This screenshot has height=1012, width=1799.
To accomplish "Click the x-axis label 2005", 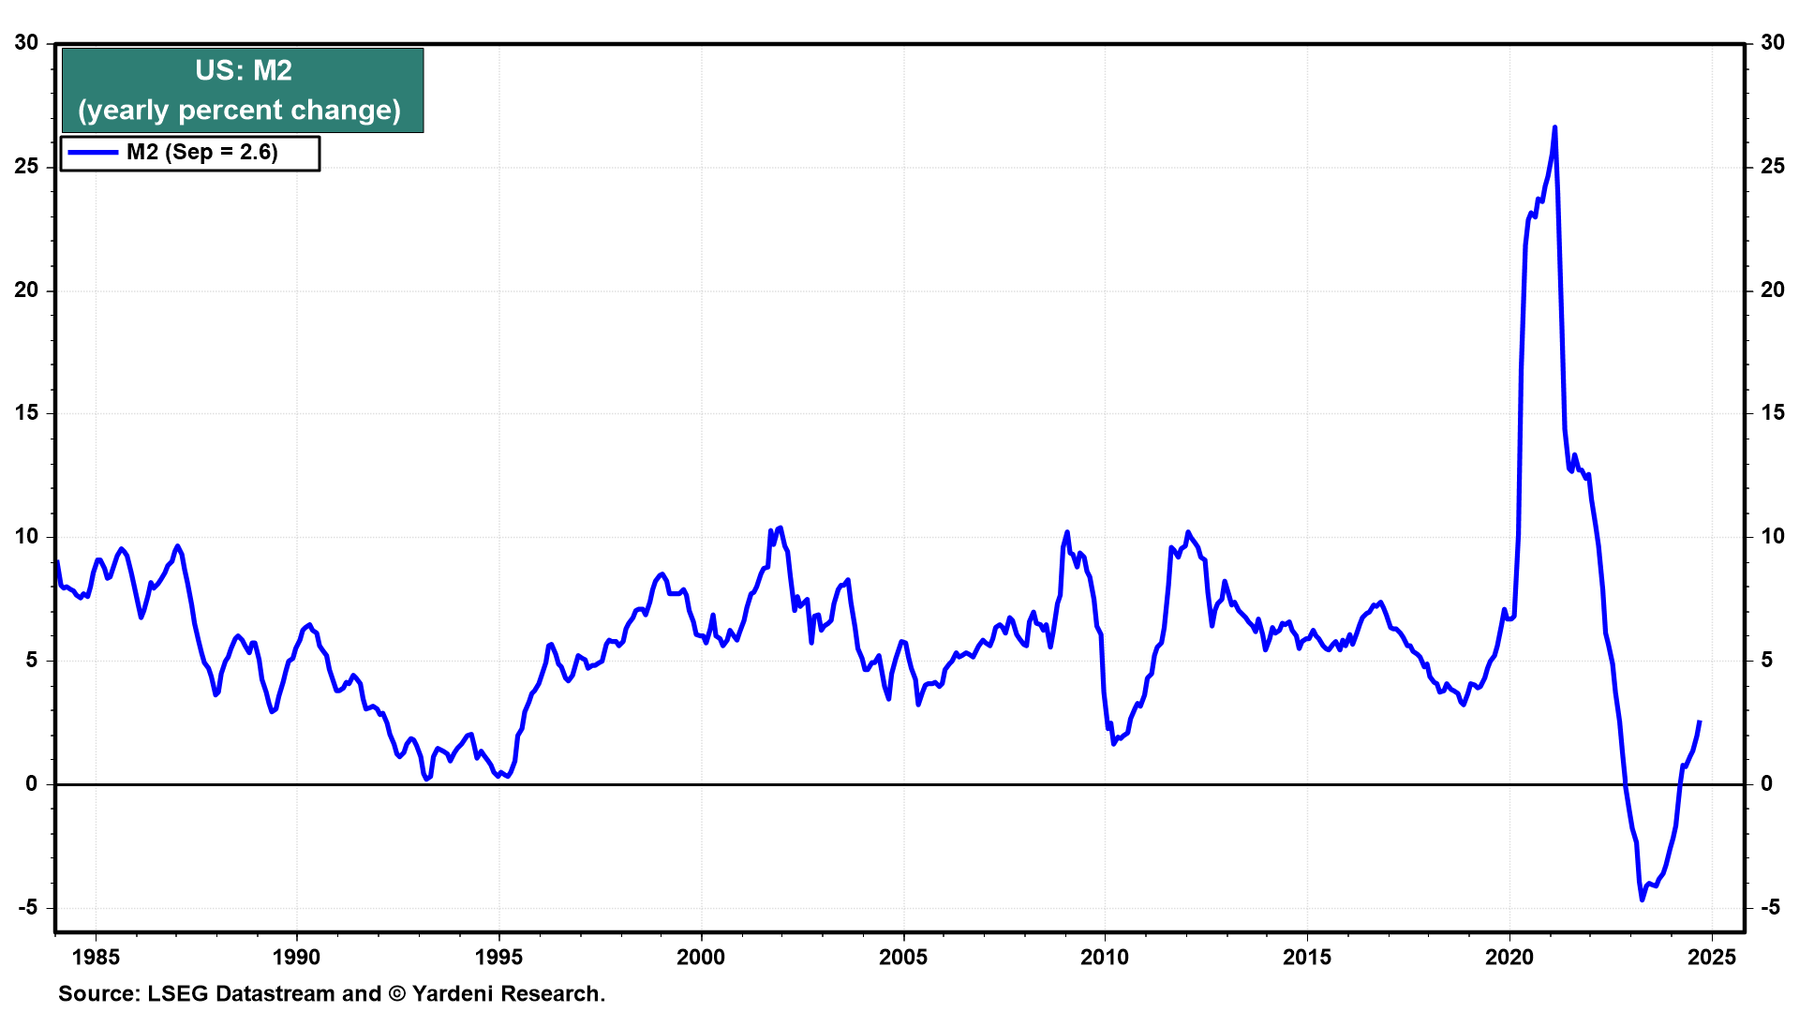I will 903,957.
